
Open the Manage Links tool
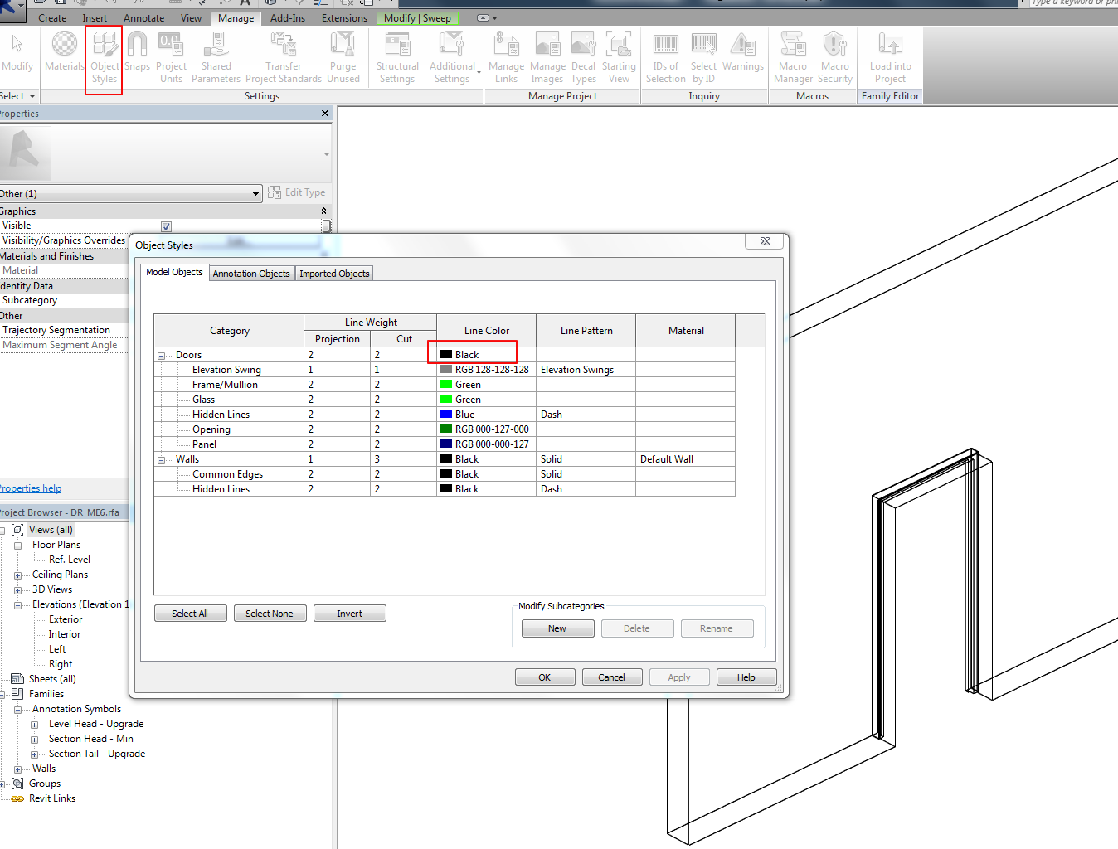pyautogui.click(x=506, y=56)
